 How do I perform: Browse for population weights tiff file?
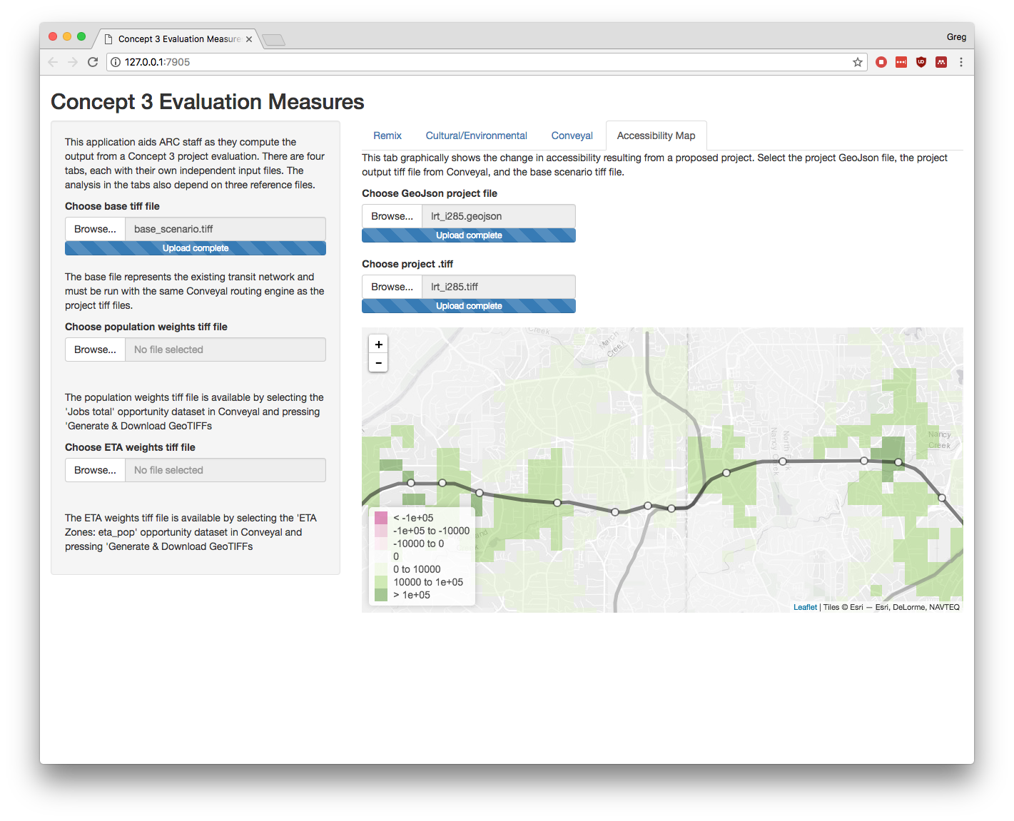pyautogui.click(x=95, y=350)
